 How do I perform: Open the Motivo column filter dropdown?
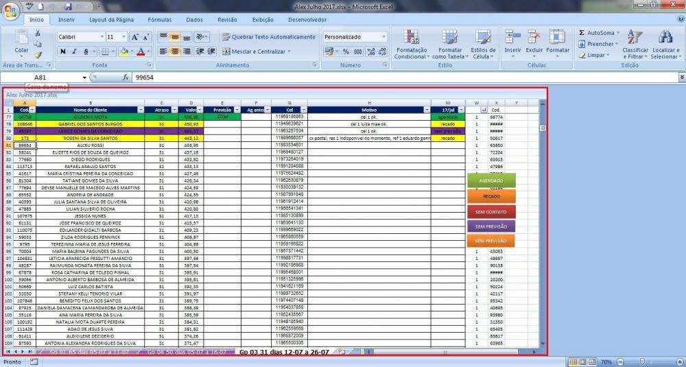pos(427,110)
